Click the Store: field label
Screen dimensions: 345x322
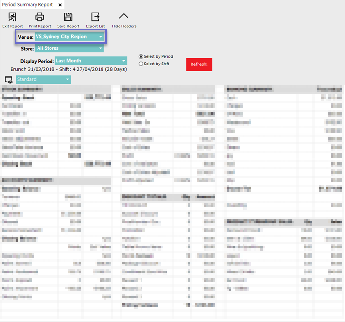coord(27,49)
